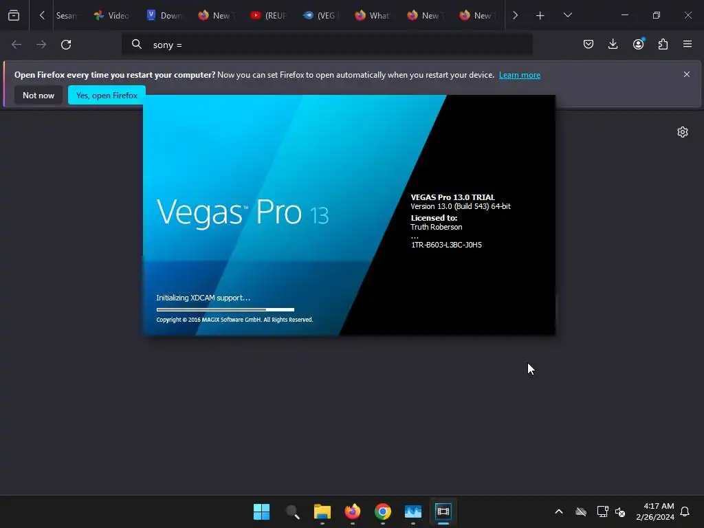
Task: Open new tab personalize gear icon
Action: (x=683, y=132)
